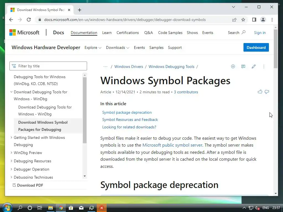Open the 3 contributors link
This screenshot has height=212, width=283.
186,92
